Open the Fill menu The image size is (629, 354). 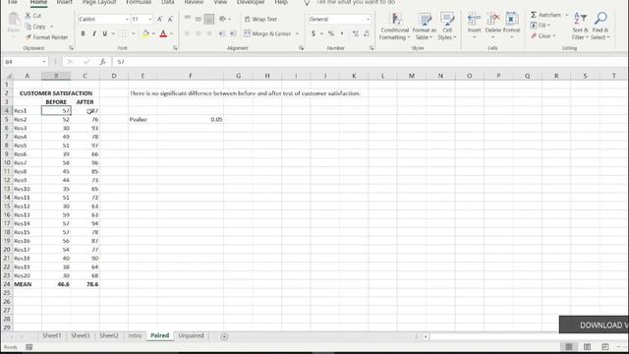[540, 26]
